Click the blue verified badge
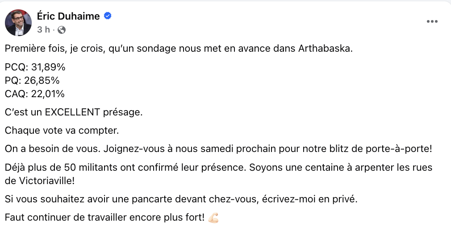This screenshot has height=230, width=451. coord(108,16)
